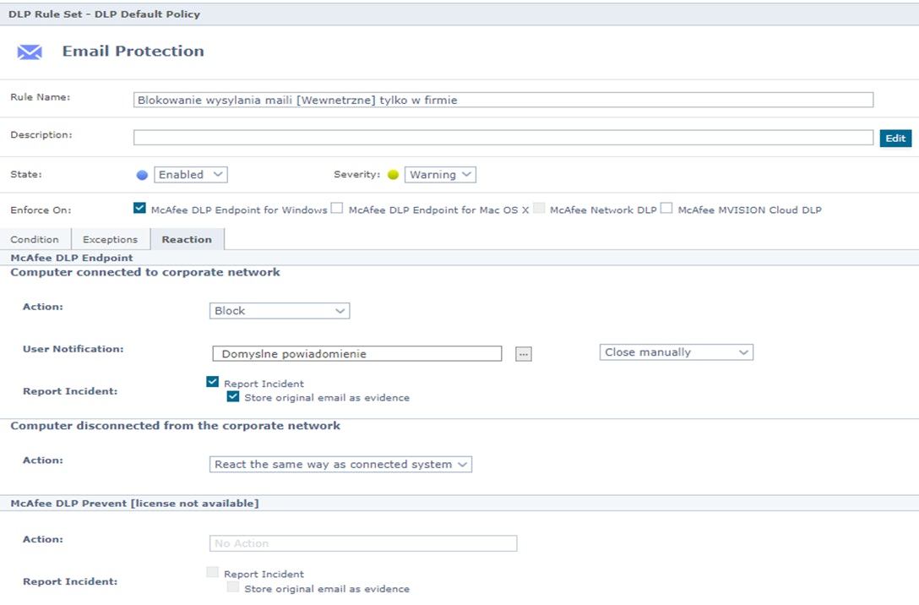Screen dimensions: 919x605
Task: Enable McAfee MVISION Cloud DLP checkbox
Action: coord(666,209)
